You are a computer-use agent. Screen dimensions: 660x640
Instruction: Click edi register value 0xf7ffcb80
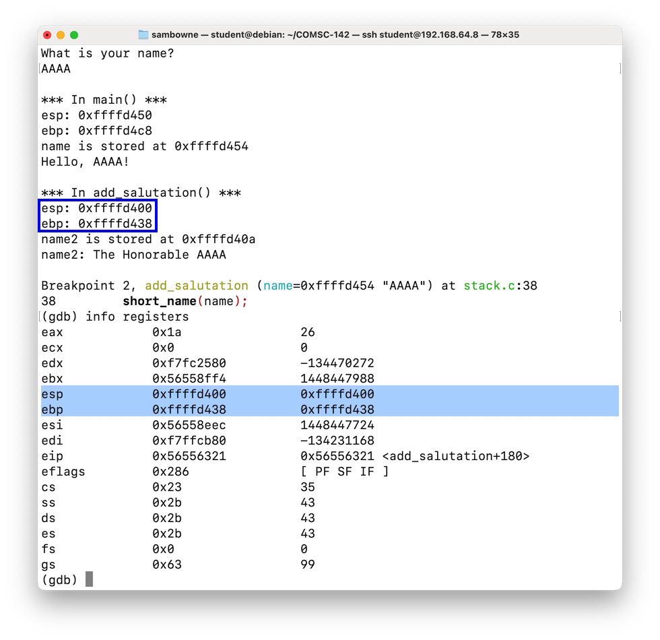189,441
